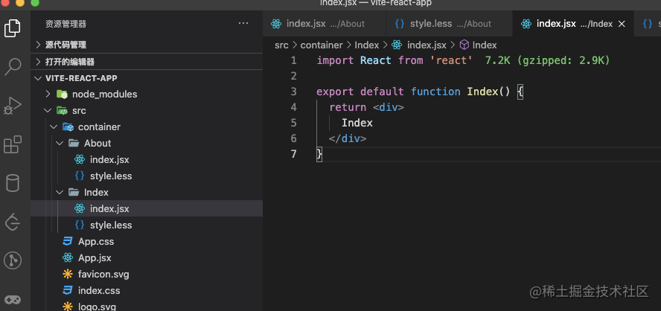
Task: Click the 7.2K (gzipped: 2.9K) annotation
Action: tap(548, 61)
